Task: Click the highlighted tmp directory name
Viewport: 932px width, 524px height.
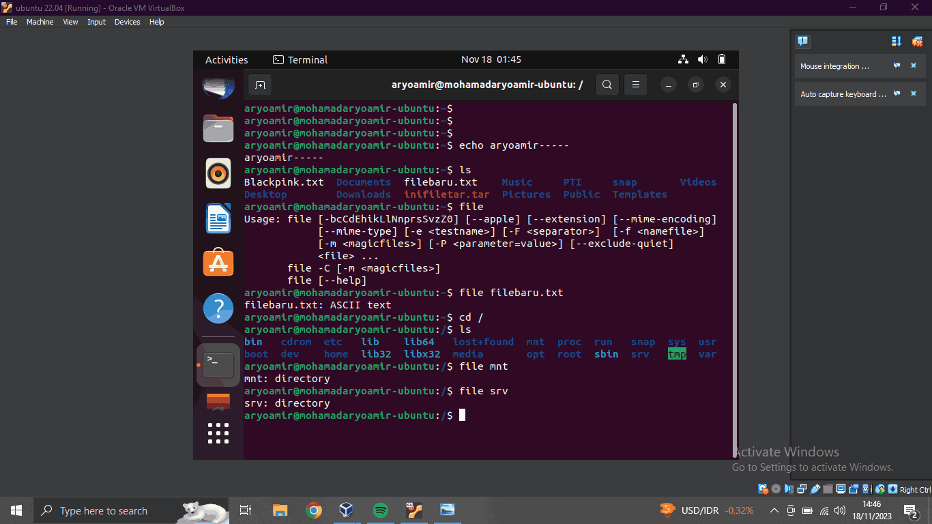Action: [x=677, y=354]
